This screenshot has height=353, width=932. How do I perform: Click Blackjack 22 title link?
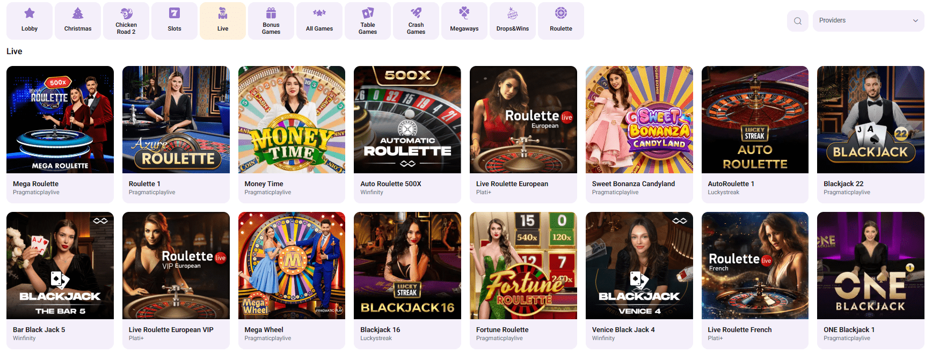pyautogui.click(x=843, y=184)
